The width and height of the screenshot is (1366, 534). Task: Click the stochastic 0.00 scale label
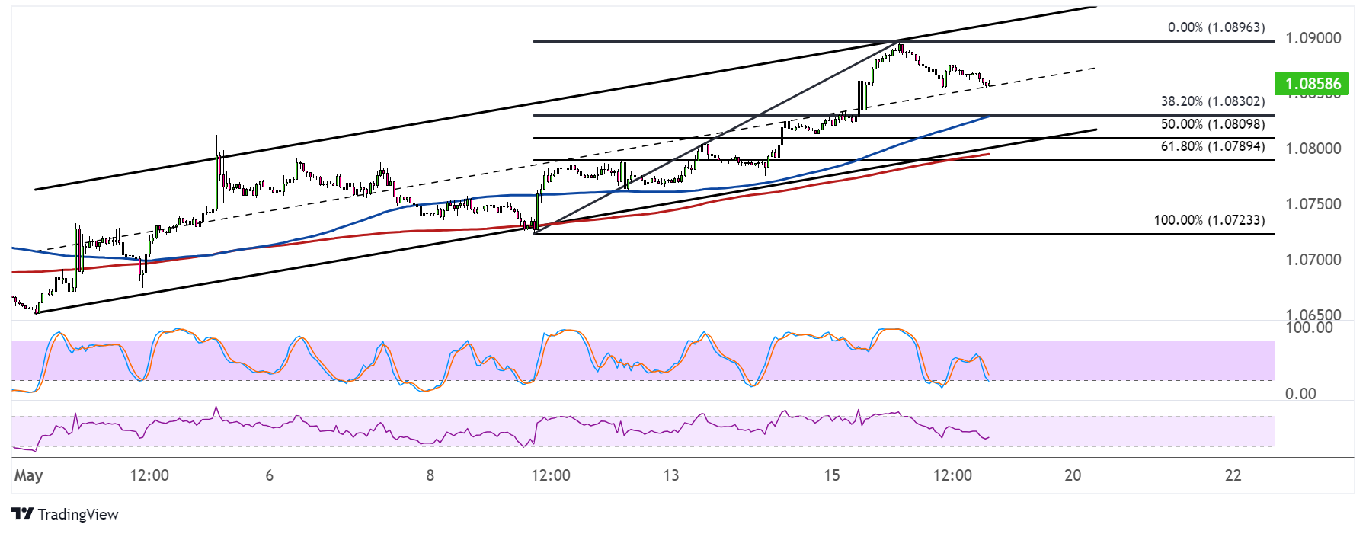tap(1300, 394)
